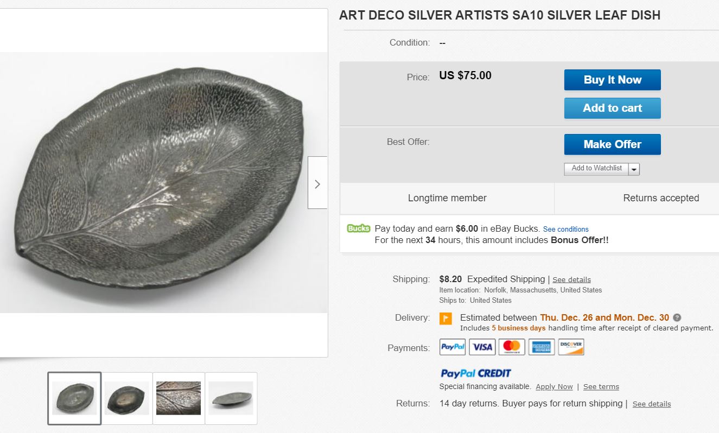This screenshot has height=433, width=719.
Task: Open the Add to Watchlist dropdown arrow
Action: (x=633, y=169)
